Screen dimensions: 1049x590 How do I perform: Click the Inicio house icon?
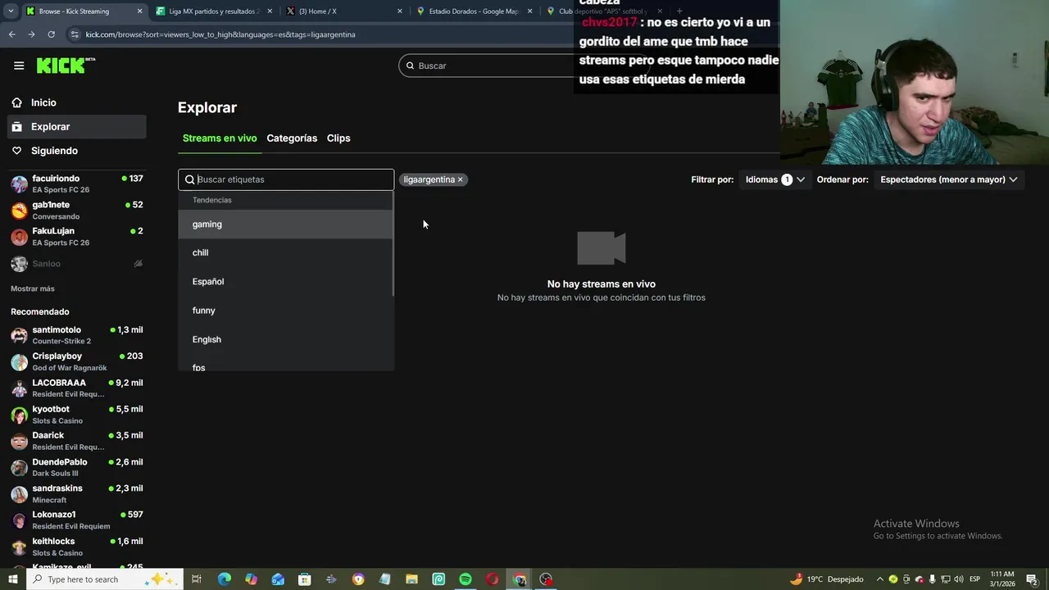(x=16, y=102)
